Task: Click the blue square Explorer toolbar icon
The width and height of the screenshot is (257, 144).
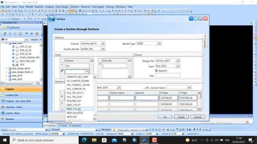Action: (x=31, y=34)
